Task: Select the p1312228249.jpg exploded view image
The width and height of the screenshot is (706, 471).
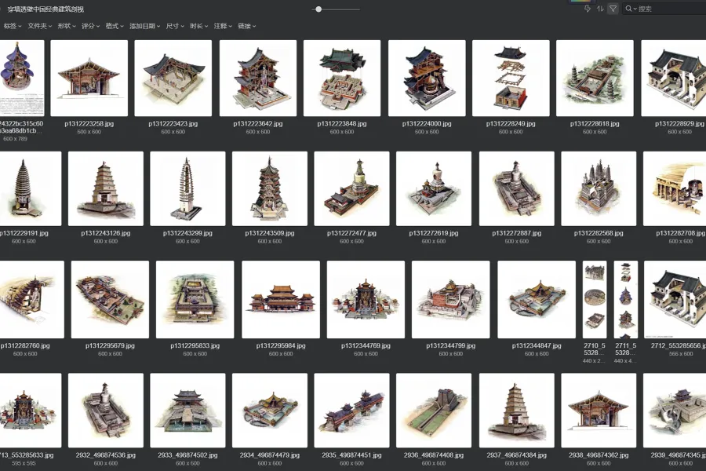Action: click(511, 78)
